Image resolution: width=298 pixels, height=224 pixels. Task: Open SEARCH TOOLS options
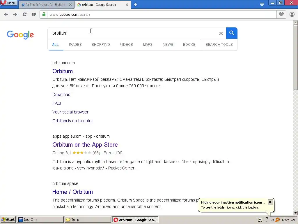coord(219,45)
